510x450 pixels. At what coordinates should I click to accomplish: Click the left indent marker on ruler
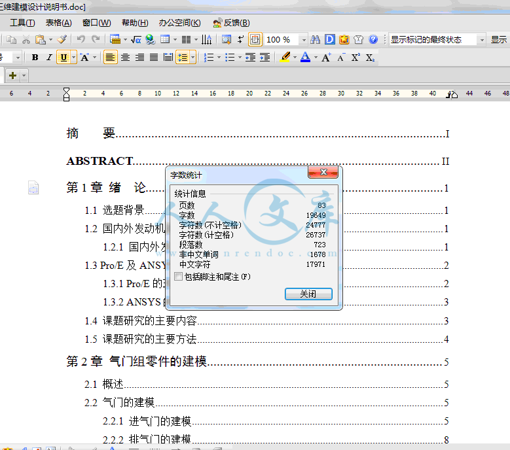[66, 98]
